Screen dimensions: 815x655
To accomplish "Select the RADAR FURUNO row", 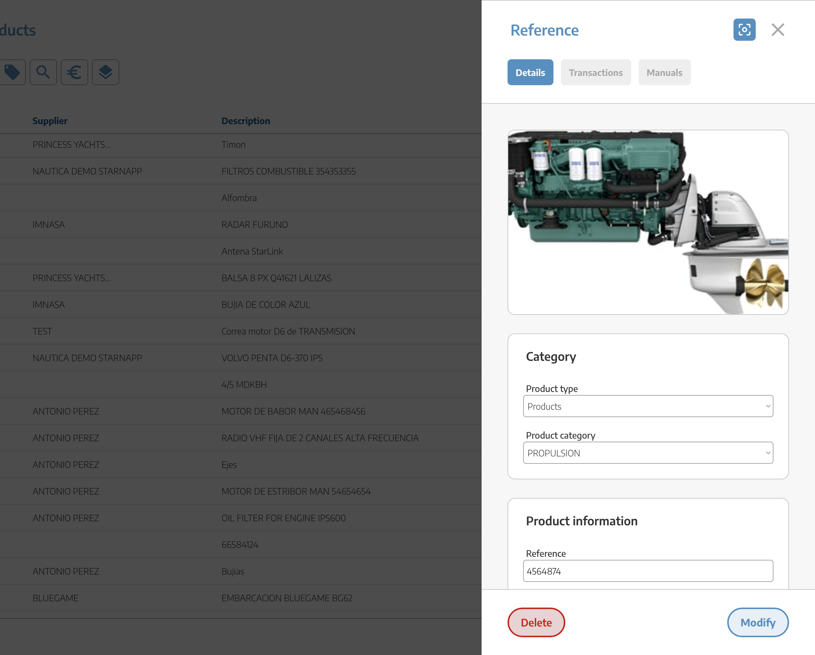I will tap(240, 225).
